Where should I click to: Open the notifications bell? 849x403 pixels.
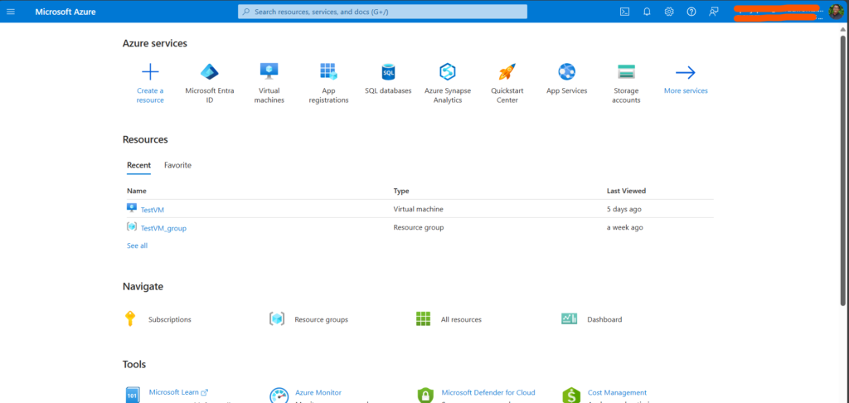(x=647, y=12)
